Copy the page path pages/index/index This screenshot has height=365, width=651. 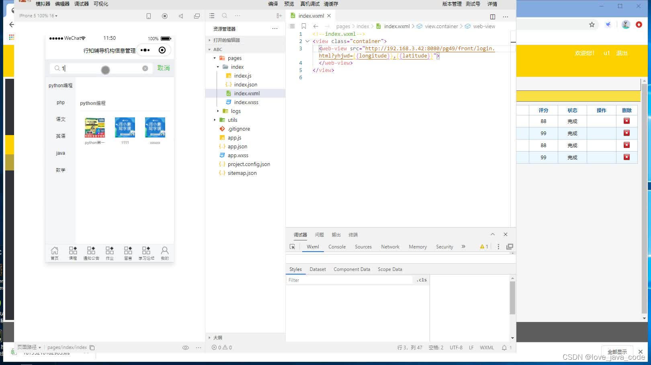92,347
